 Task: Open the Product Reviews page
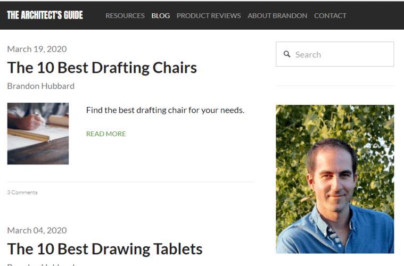(x=209, y=15)
